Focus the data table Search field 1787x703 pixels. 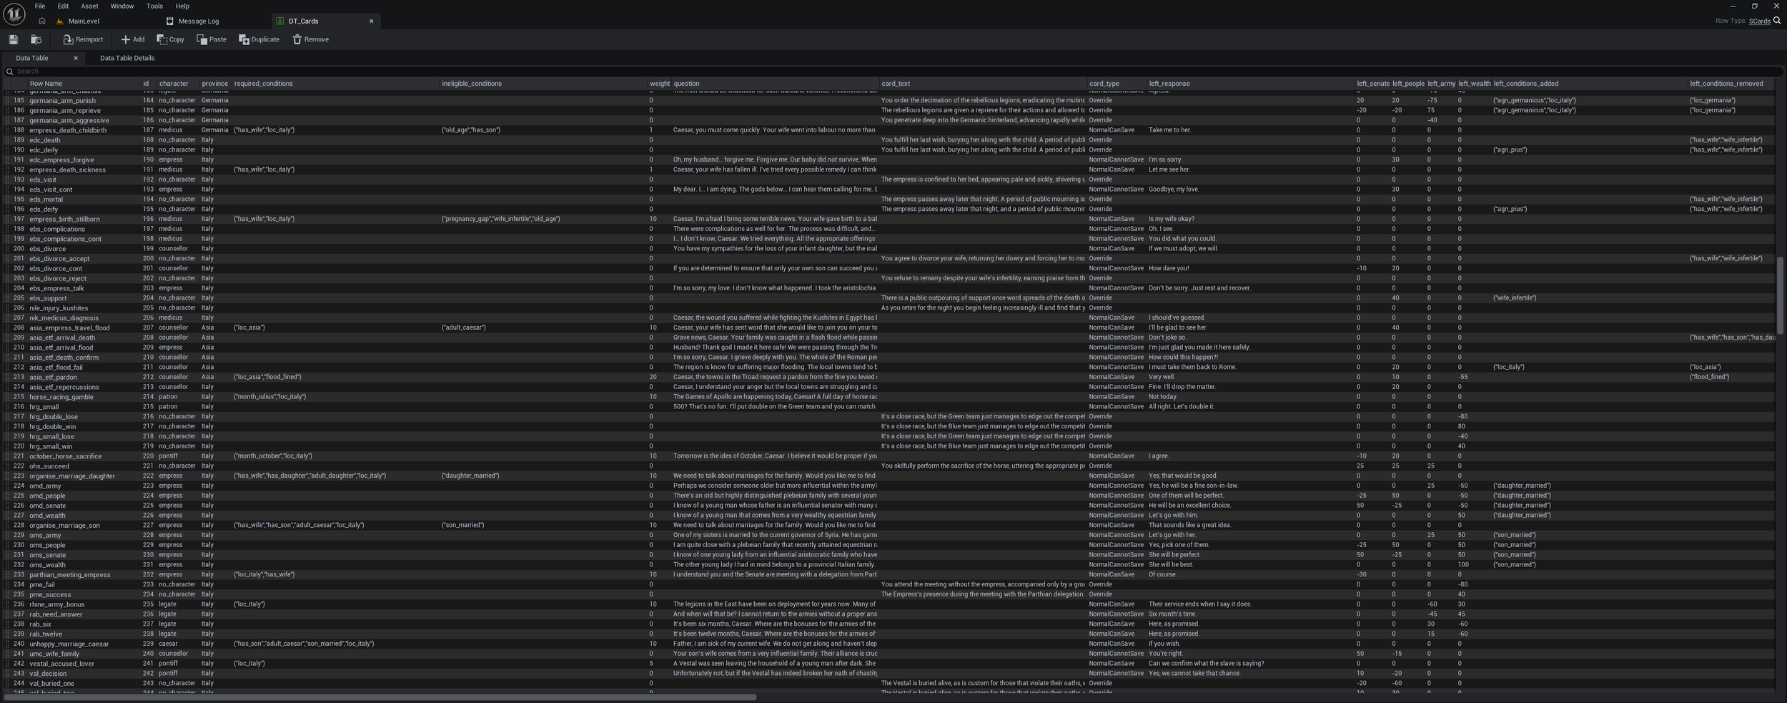pos(893,72)
